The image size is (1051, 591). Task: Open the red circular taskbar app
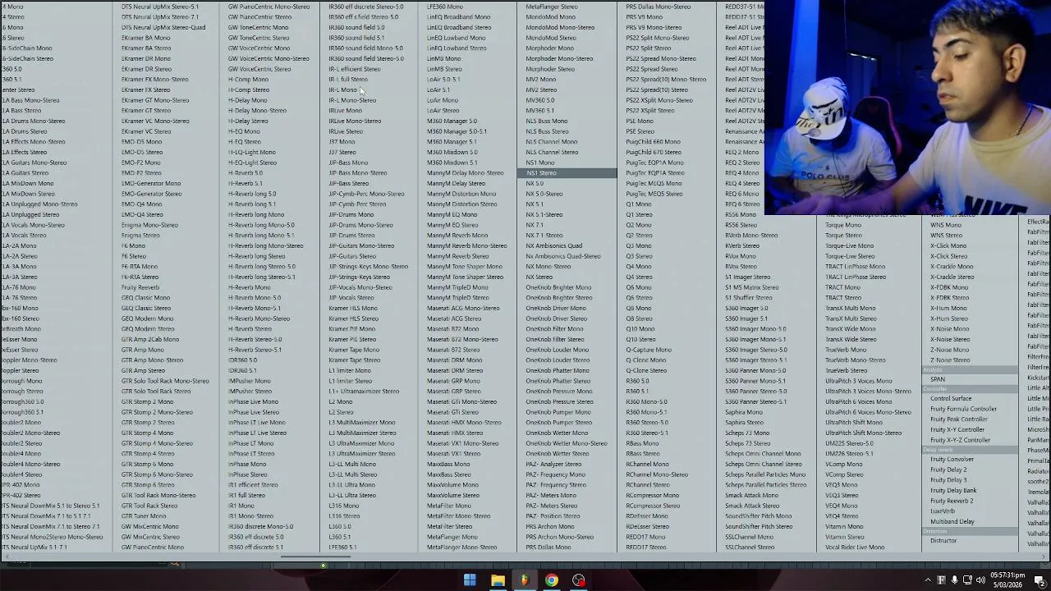click(x=579, y=580)
